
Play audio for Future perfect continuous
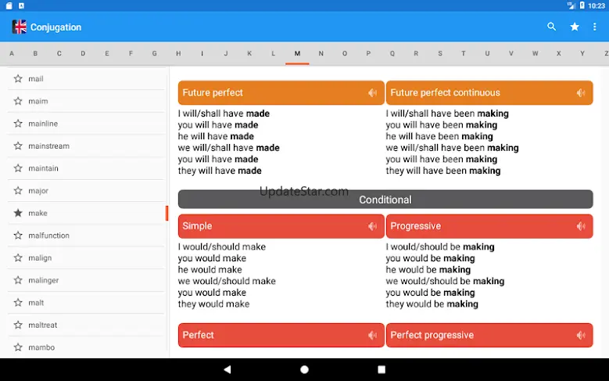click(581, 92)
